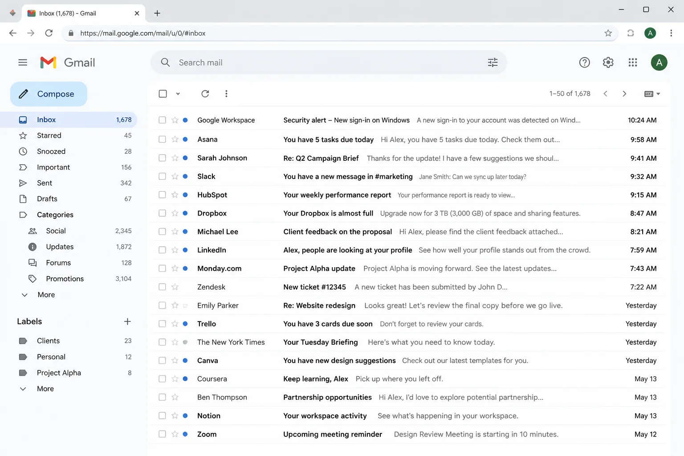The height and width of the screenshot is (456, 684).
Task: Open search filter options slider icon
Action: click(x=493, y=63)
